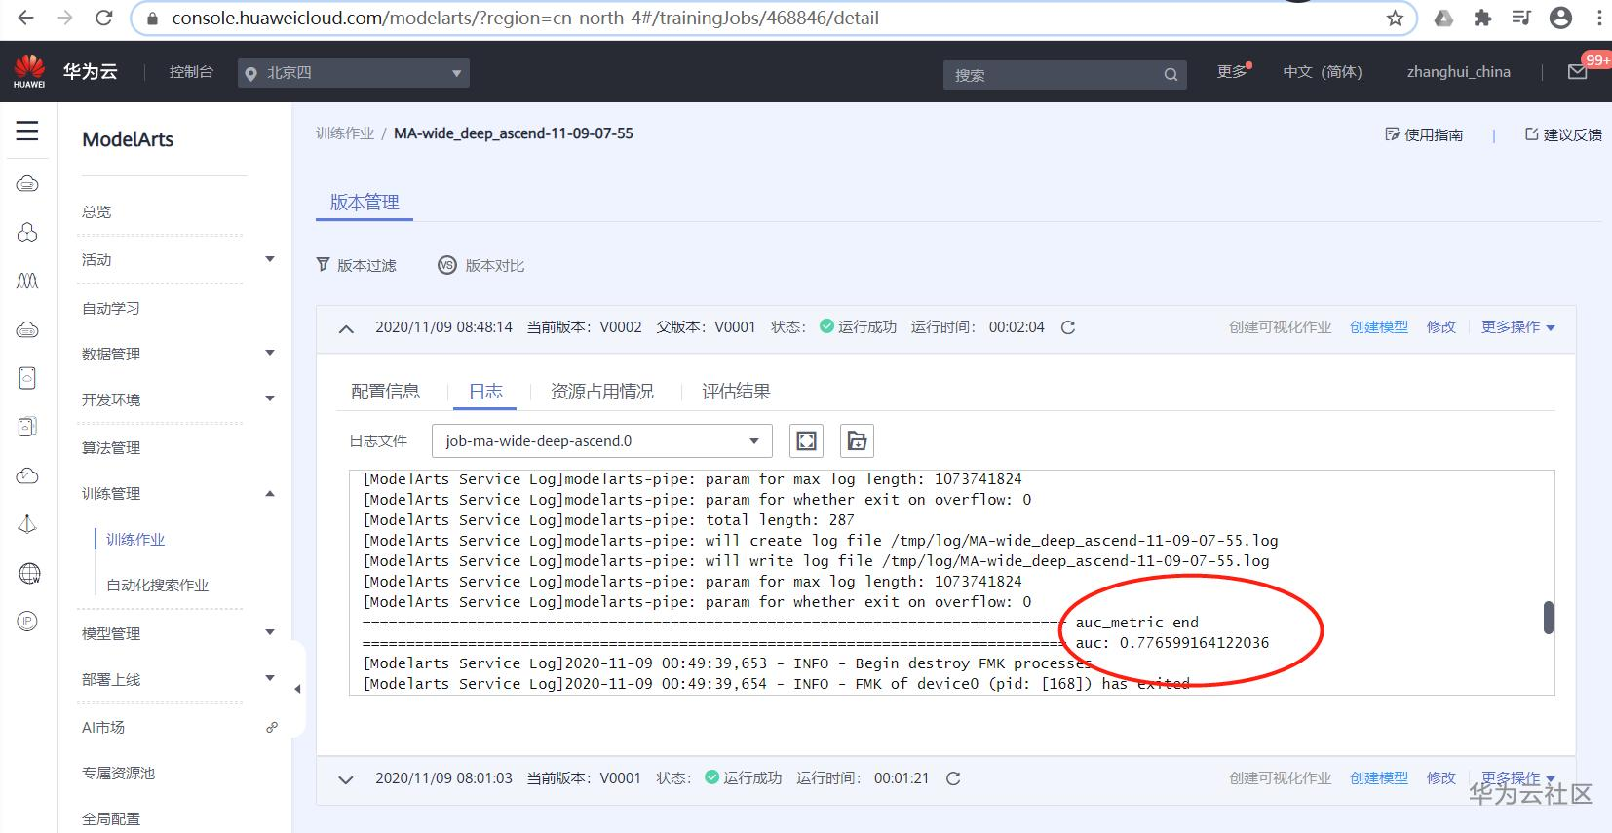1612x833 pixels.
Task: Expand the 活动 sidebar menu
Action: click(270, 259)
